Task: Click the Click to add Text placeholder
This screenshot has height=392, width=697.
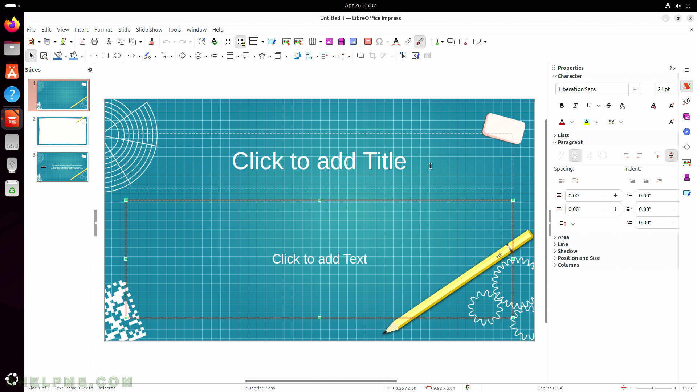Action: tap(319, 259)
